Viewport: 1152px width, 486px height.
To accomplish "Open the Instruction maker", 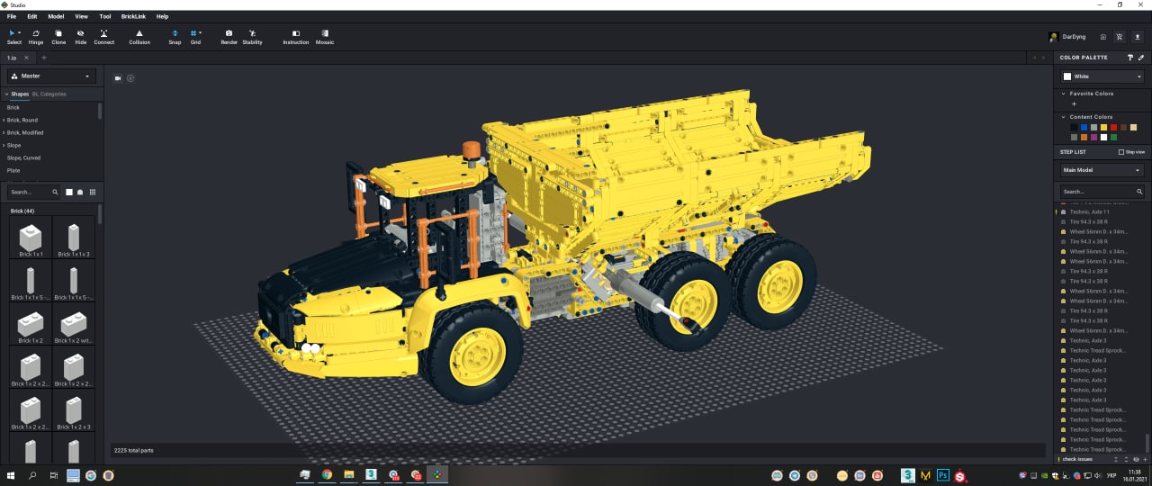I will click(296, 37).
